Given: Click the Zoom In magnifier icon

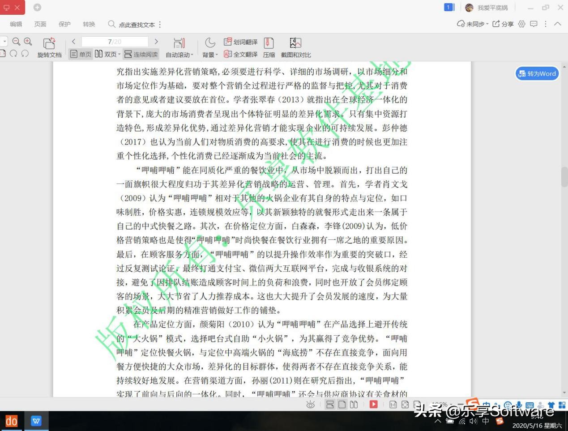Looking at the screenshot, I should tap(27, 41).
